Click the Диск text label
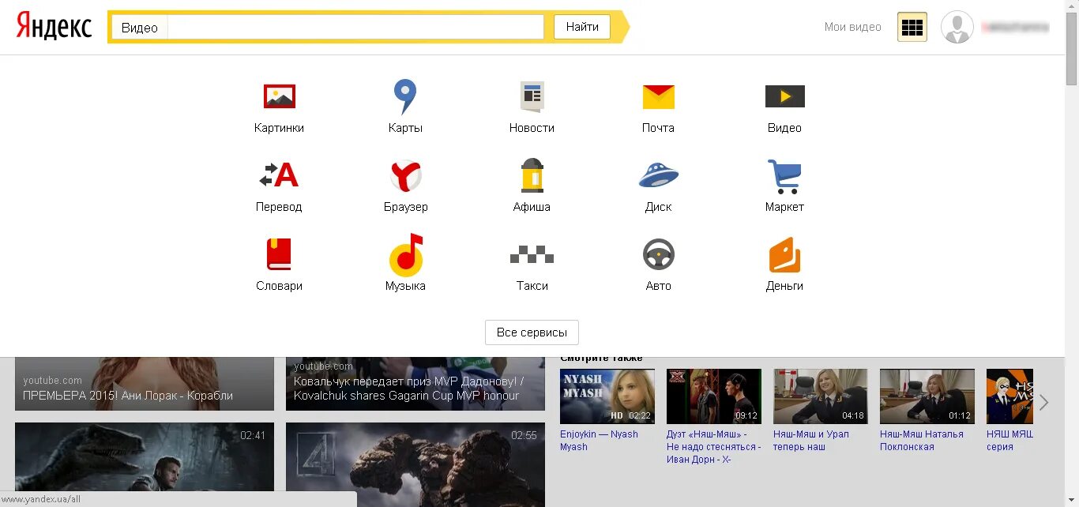The width and height of the screenshot is (1079, 507). click(x=658, y=207)
